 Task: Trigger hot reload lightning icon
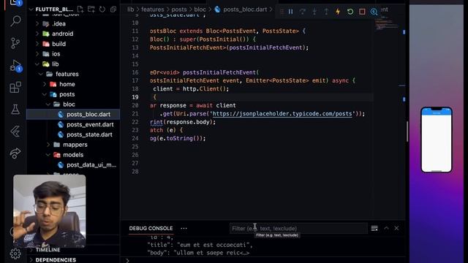[x=338, y=12]
